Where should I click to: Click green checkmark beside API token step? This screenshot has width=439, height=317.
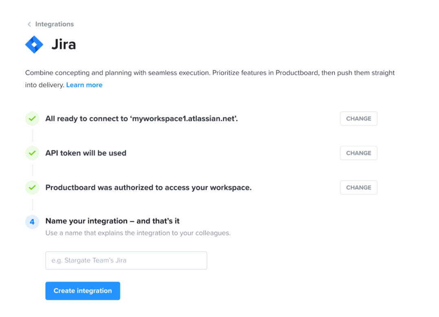[x=32, y=153]
